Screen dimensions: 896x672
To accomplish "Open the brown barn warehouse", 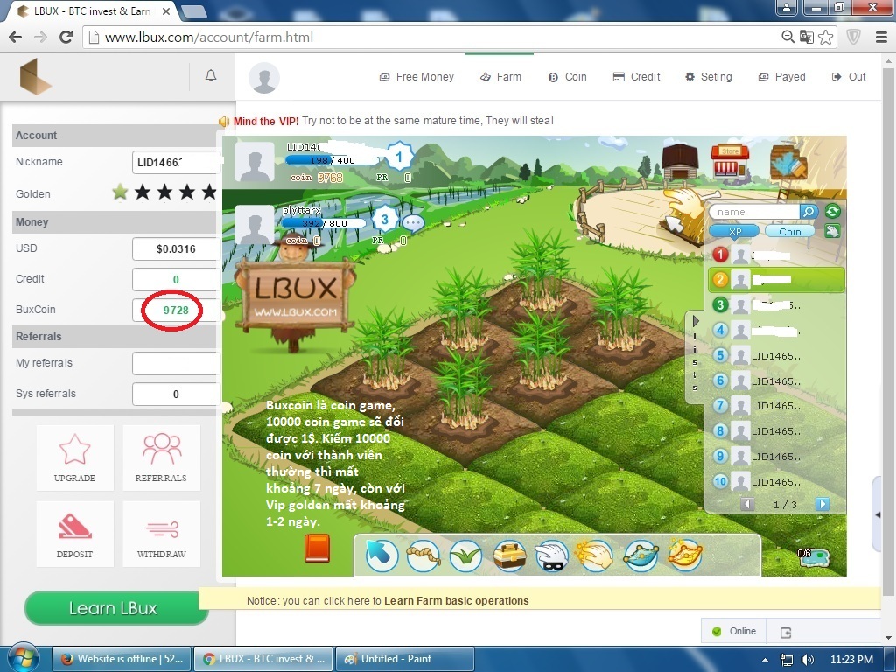I will pyautogui.click(x=680, y=162).
